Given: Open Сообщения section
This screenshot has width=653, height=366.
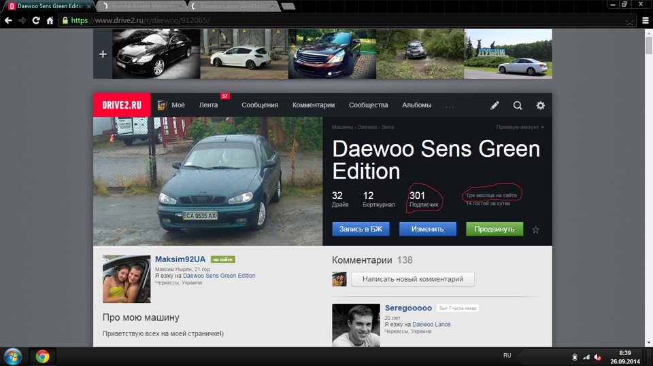Looking at the screenshot, I should pyautogui.click(x=260, y=105).
